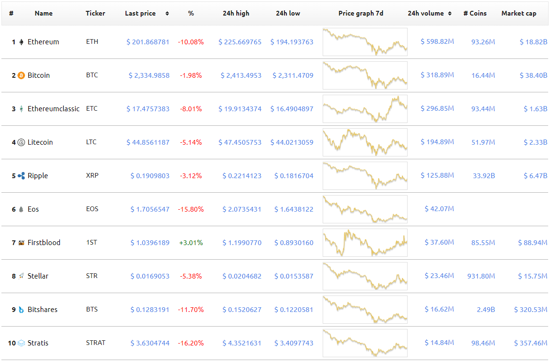Click the Ripple logo icon
The image size is (551, 361).
(21, 176)
